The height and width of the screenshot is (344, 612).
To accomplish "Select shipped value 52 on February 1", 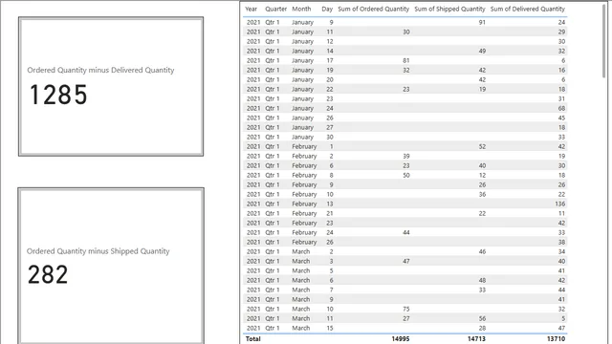I will (482, 146).
